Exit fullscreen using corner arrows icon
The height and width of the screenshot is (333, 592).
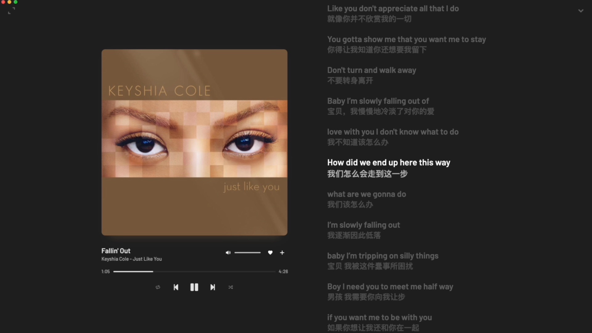[x=11, y=11]
